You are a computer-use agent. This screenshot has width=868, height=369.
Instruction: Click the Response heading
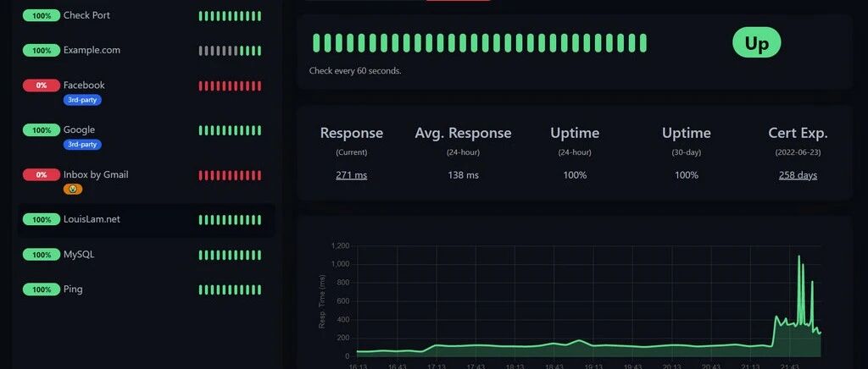352,133
